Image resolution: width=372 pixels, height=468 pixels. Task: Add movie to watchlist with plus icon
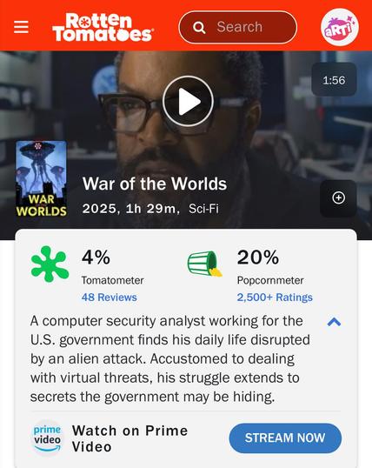[x=338, y=198]
